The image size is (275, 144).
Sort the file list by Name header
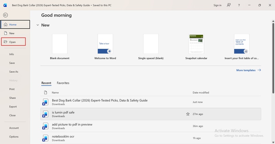point(55,92)
